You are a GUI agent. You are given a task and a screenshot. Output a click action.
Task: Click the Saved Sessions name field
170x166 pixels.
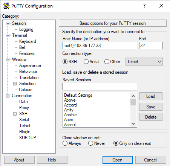(x=100, y=87)
